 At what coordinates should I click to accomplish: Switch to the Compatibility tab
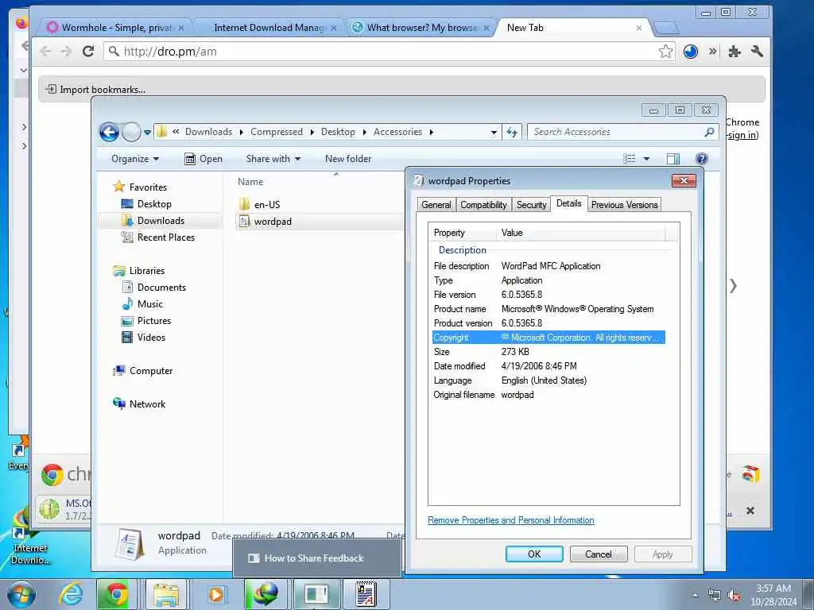pos(483,205)
